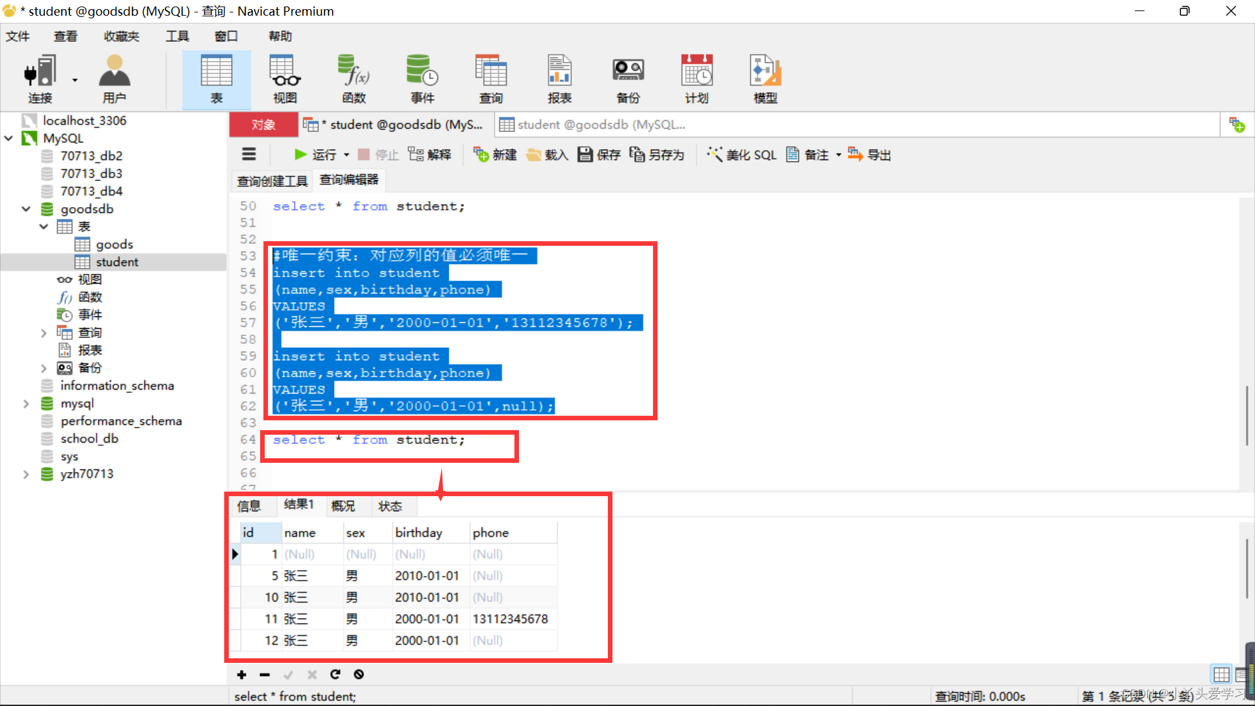Switch to the 对象 tab
The image size is (1255, 706).
tap(263, 124)
